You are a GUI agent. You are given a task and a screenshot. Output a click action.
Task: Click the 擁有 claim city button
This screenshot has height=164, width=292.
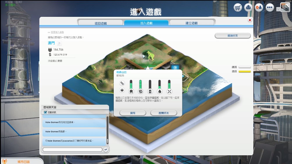[133, 113]
